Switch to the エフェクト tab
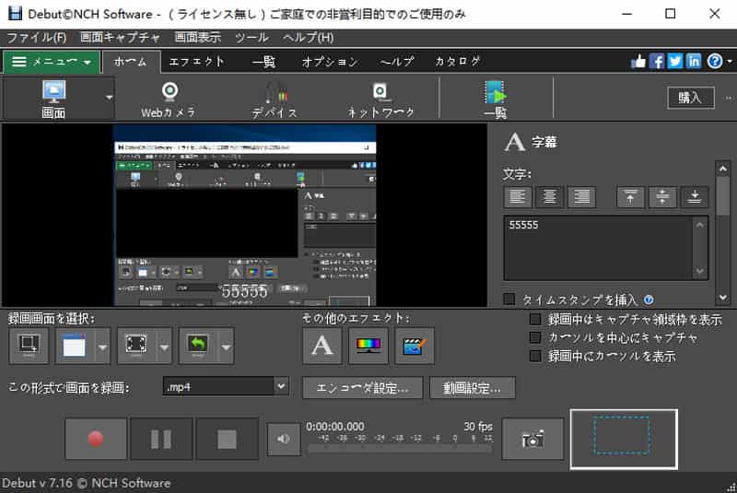This screenshot has width=737, height=493. click(x=196, y=62)
